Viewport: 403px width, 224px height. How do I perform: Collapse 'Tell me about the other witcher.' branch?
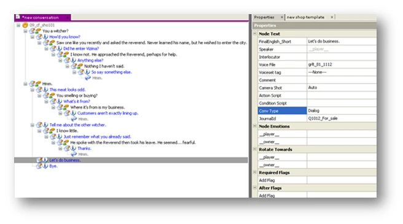[32, 125]
